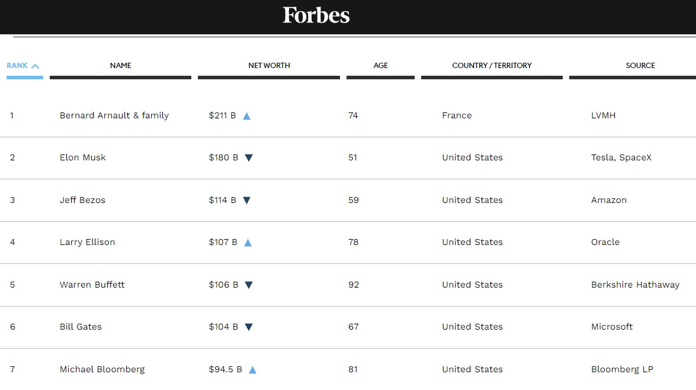696x390 pixels.
Task: Click up triangle next to Larry Ellison's $107 B
Action: click(x=248, y=243)
